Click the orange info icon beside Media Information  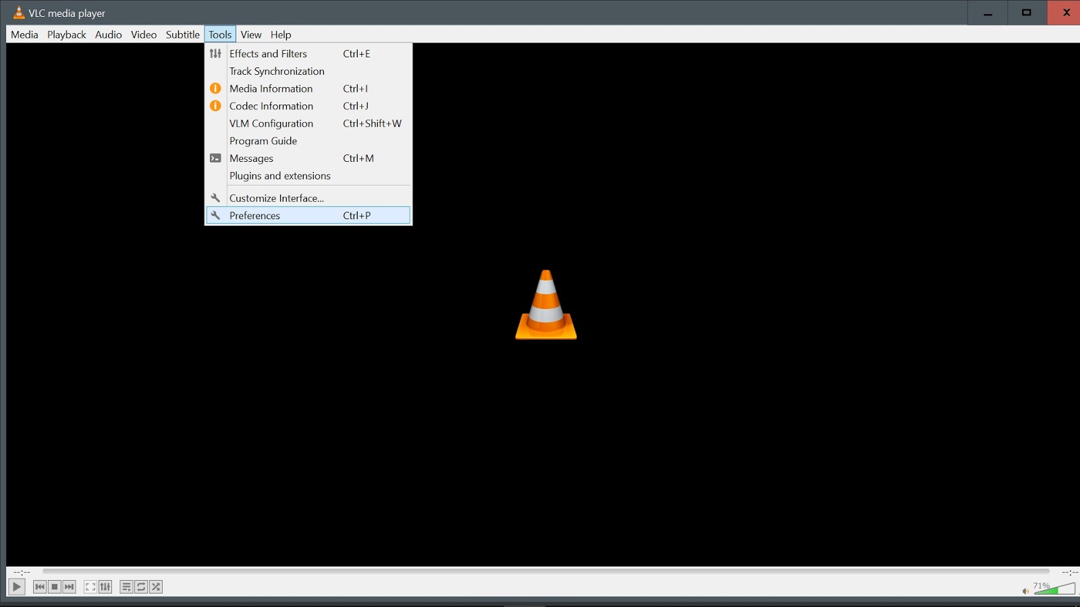215,88
